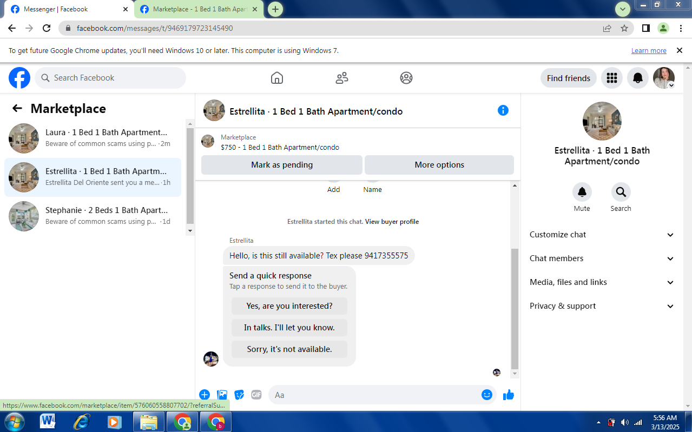Reload the page with the refresh icon
Screen dimensions: 692x432
[47, 28]
